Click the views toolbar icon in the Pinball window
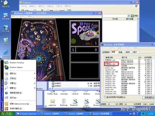The image size is (155, 116). tap(69, 10)
